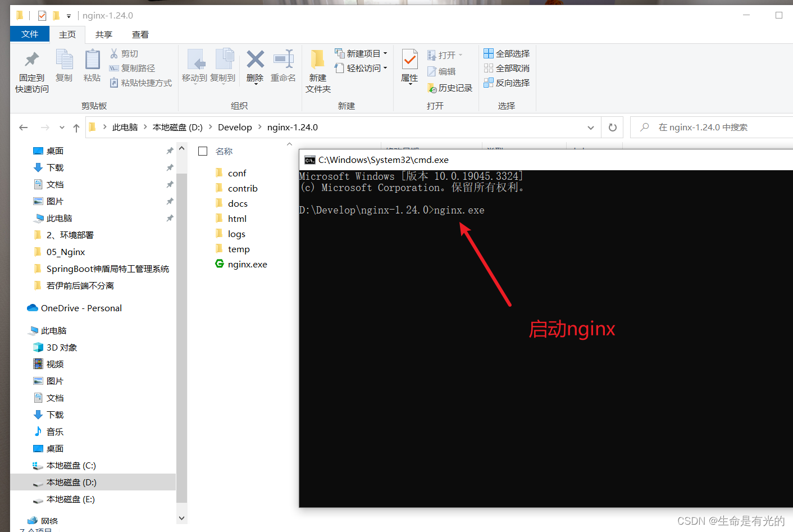Expand the Open (打开) dropdown
This screenshot has height=532, width=793.
(x=461, y=55)
